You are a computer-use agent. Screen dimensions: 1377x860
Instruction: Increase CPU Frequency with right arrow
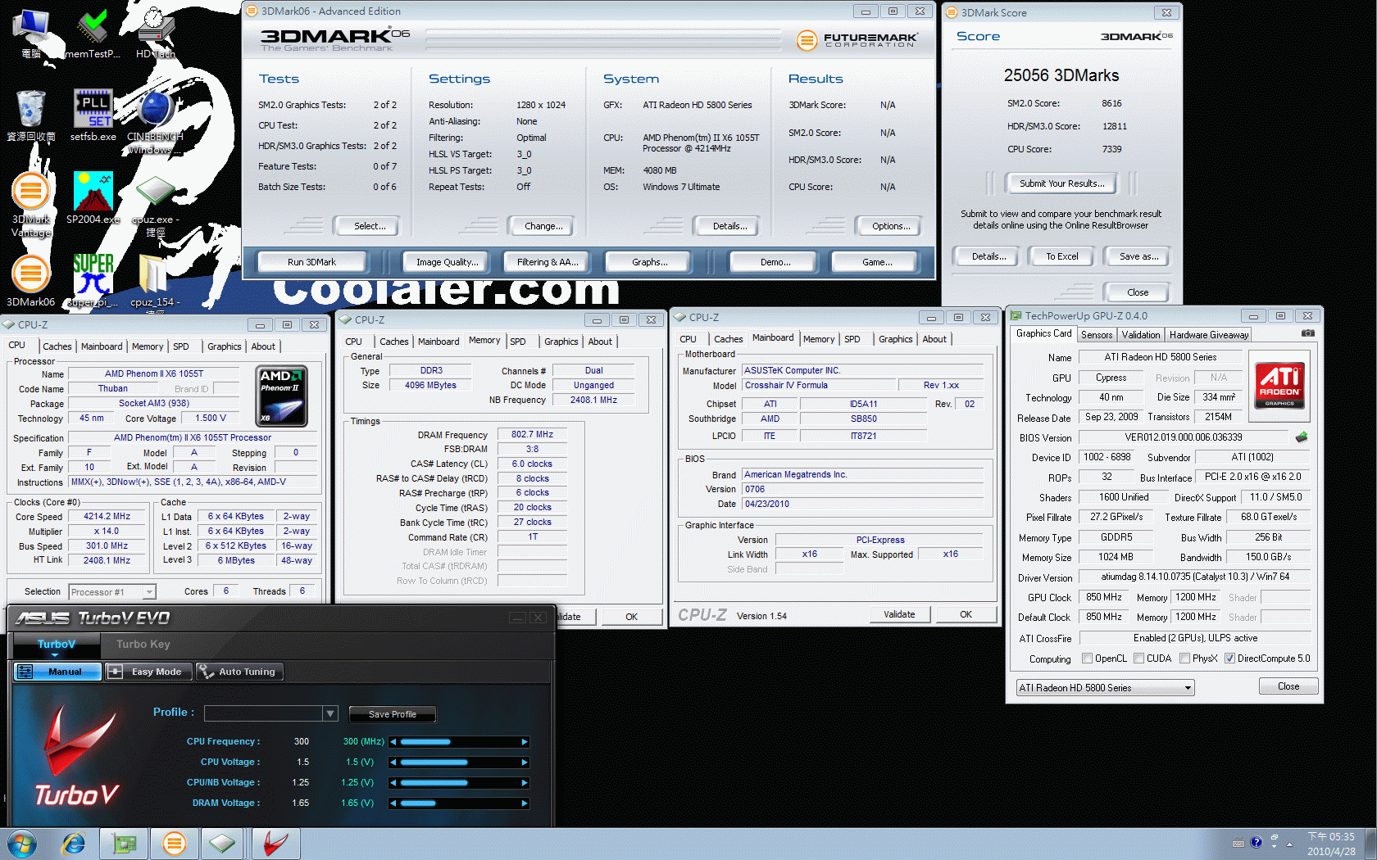[x=525, y=742]
